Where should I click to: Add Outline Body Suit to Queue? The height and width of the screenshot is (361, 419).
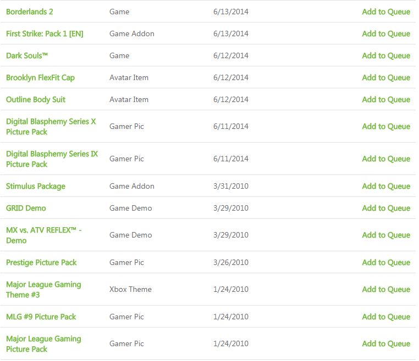tap(386, 99)
